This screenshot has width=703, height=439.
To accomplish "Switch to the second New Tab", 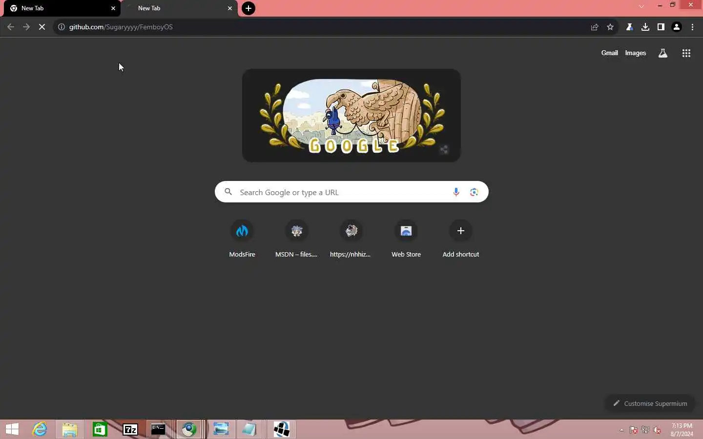I will [179, 8].
